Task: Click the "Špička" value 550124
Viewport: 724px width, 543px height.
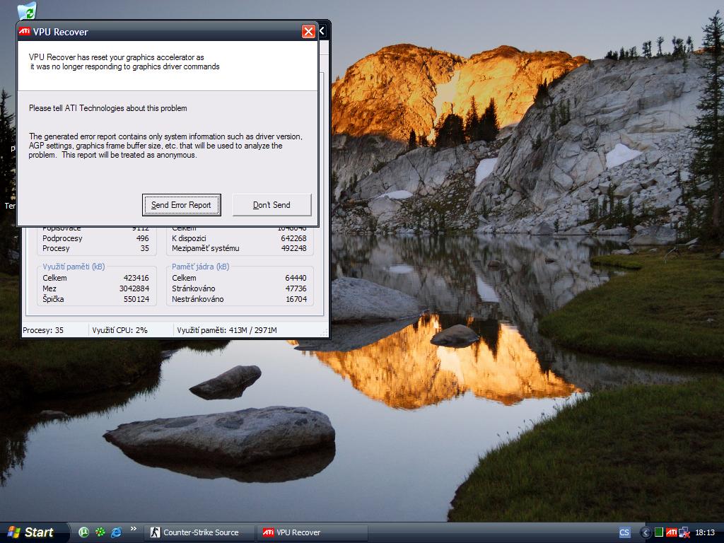Action: pyautogui.click(x=136, y=299)
